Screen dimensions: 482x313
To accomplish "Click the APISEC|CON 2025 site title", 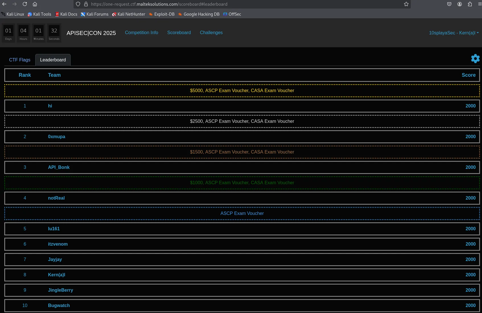I will tap(91, 33).
